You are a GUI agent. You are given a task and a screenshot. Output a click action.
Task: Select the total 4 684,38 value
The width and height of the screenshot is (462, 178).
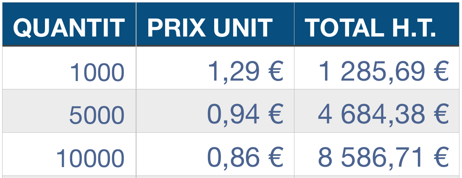click(372, 115)
